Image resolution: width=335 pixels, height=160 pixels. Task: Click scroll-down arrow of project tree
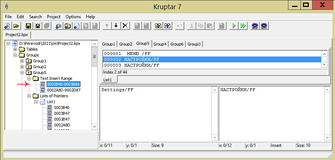tap(94, 126)
